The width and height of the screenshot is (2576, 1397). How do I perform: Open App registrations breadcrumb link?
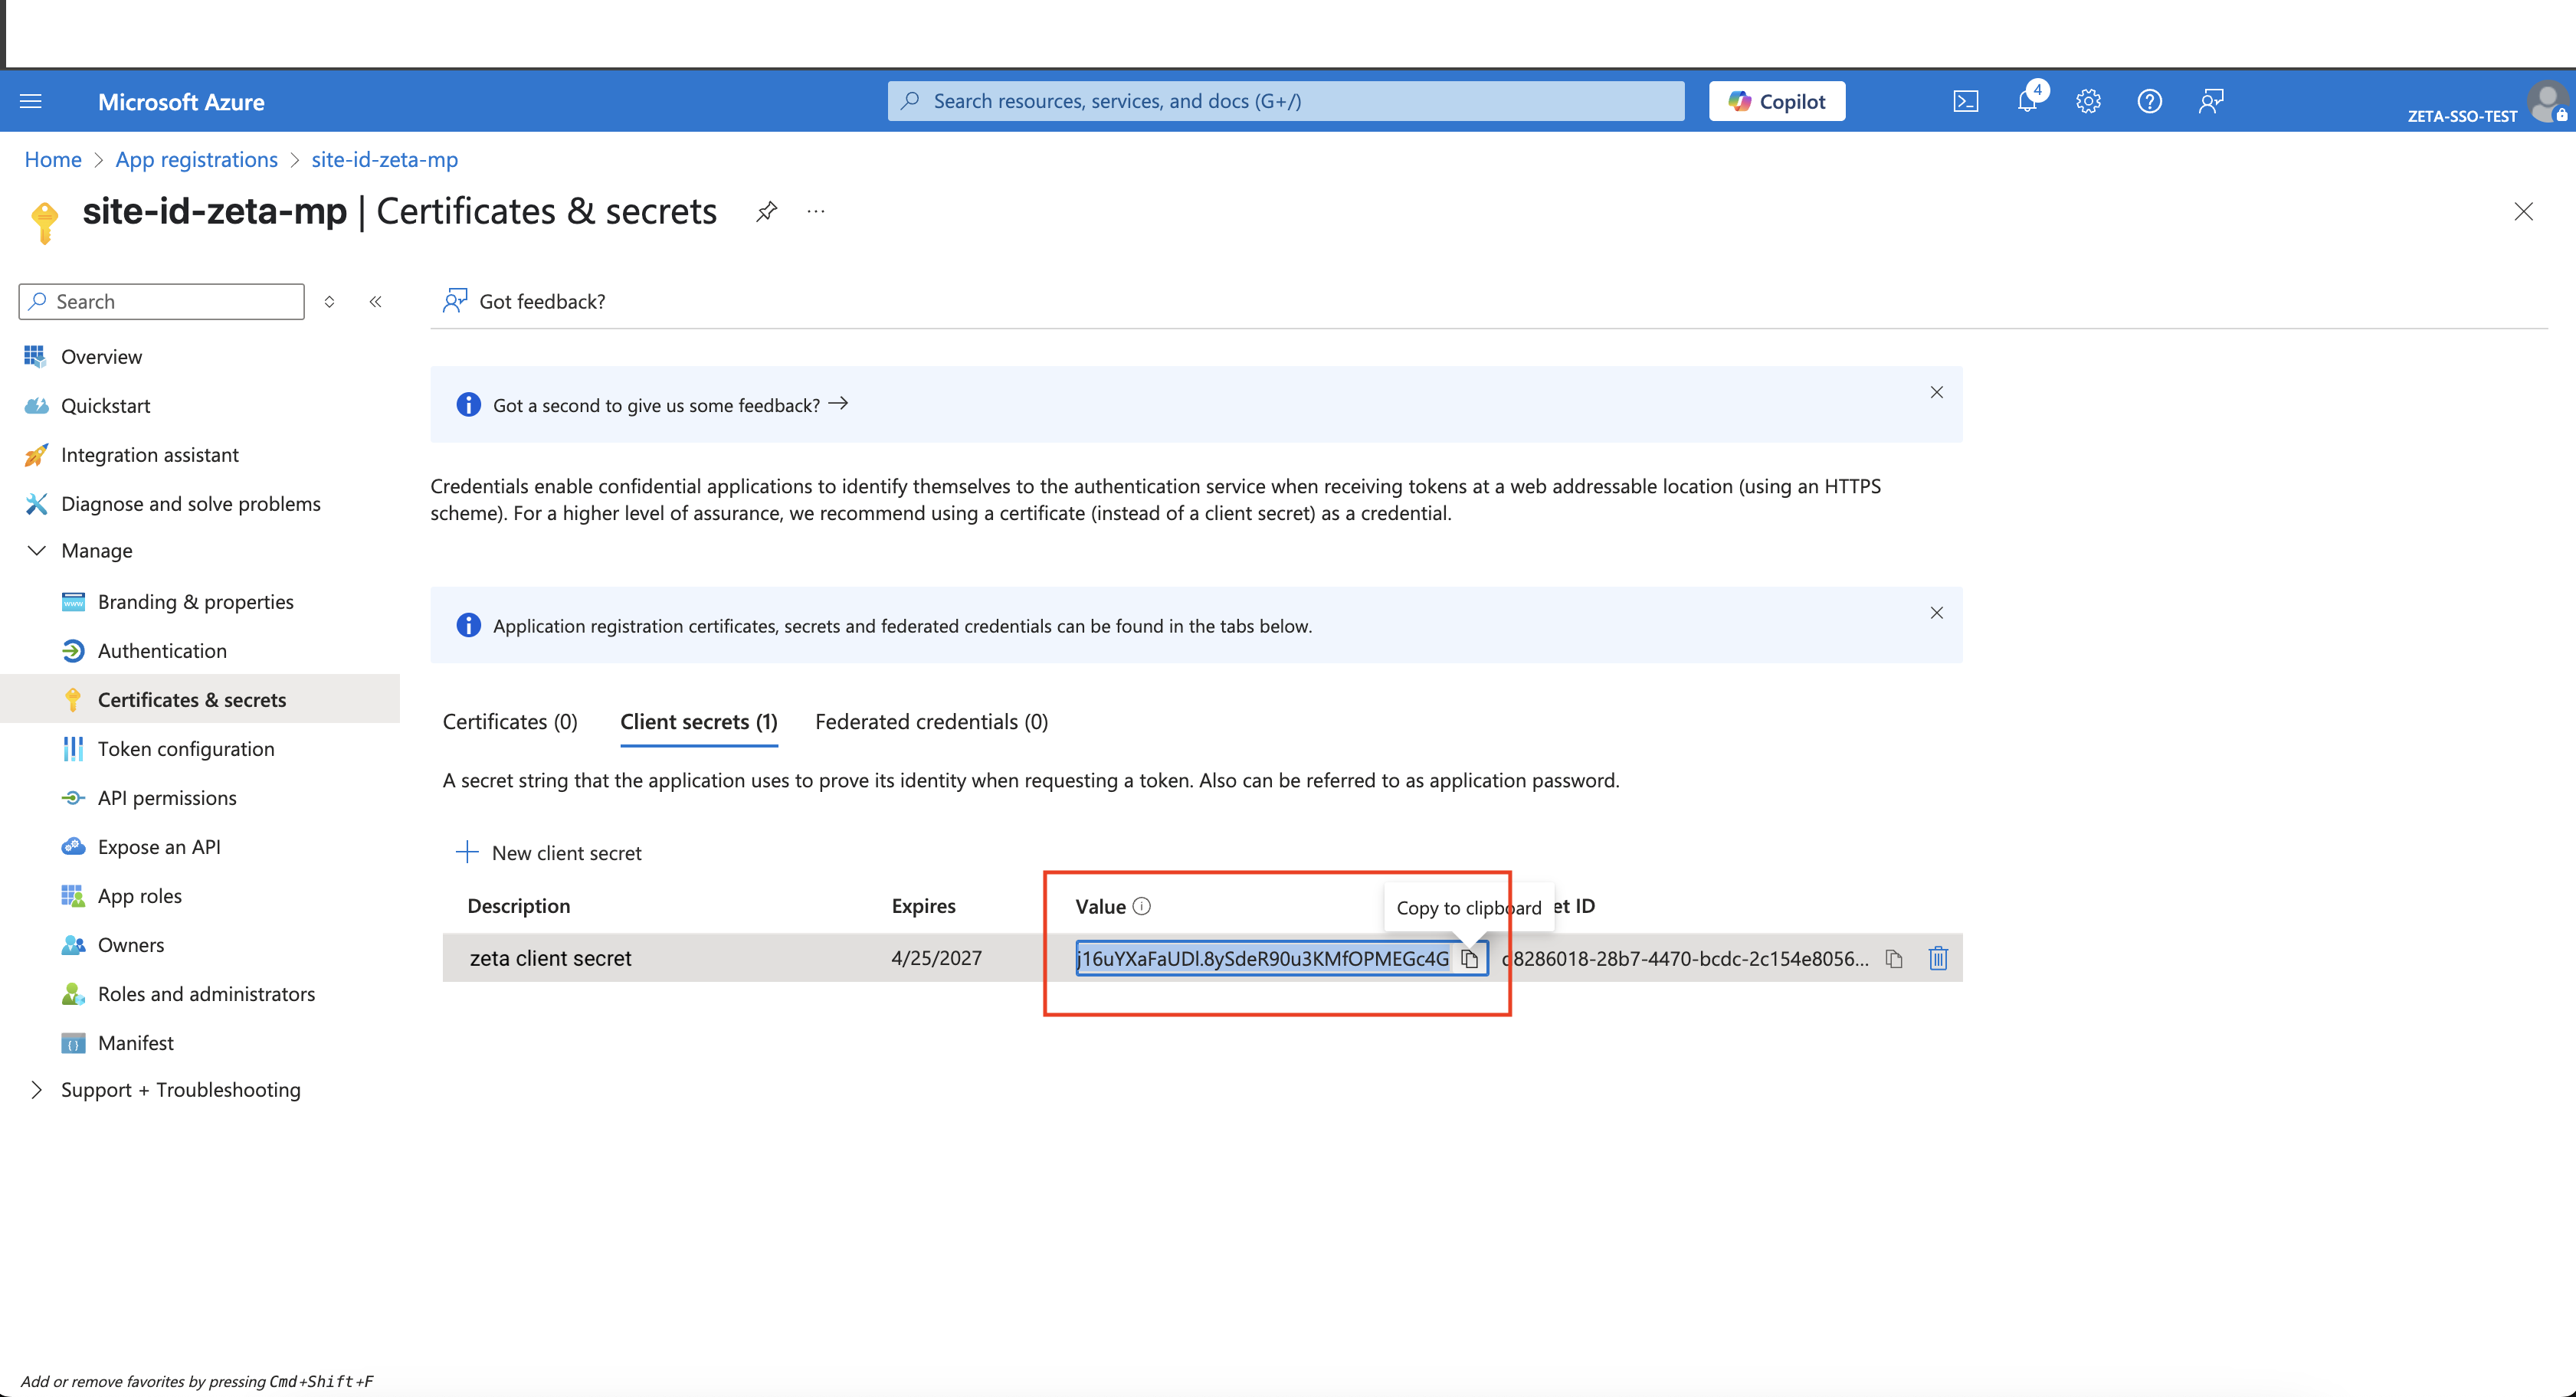click(197, 160)
